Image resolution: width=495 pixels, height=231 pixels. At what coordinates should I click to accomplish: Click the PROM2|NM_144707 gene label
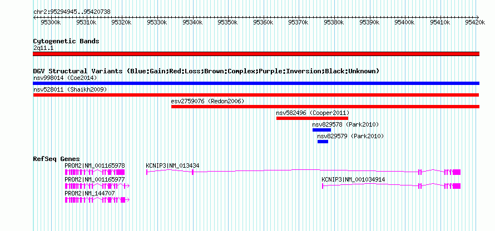(x=90, y=193)
